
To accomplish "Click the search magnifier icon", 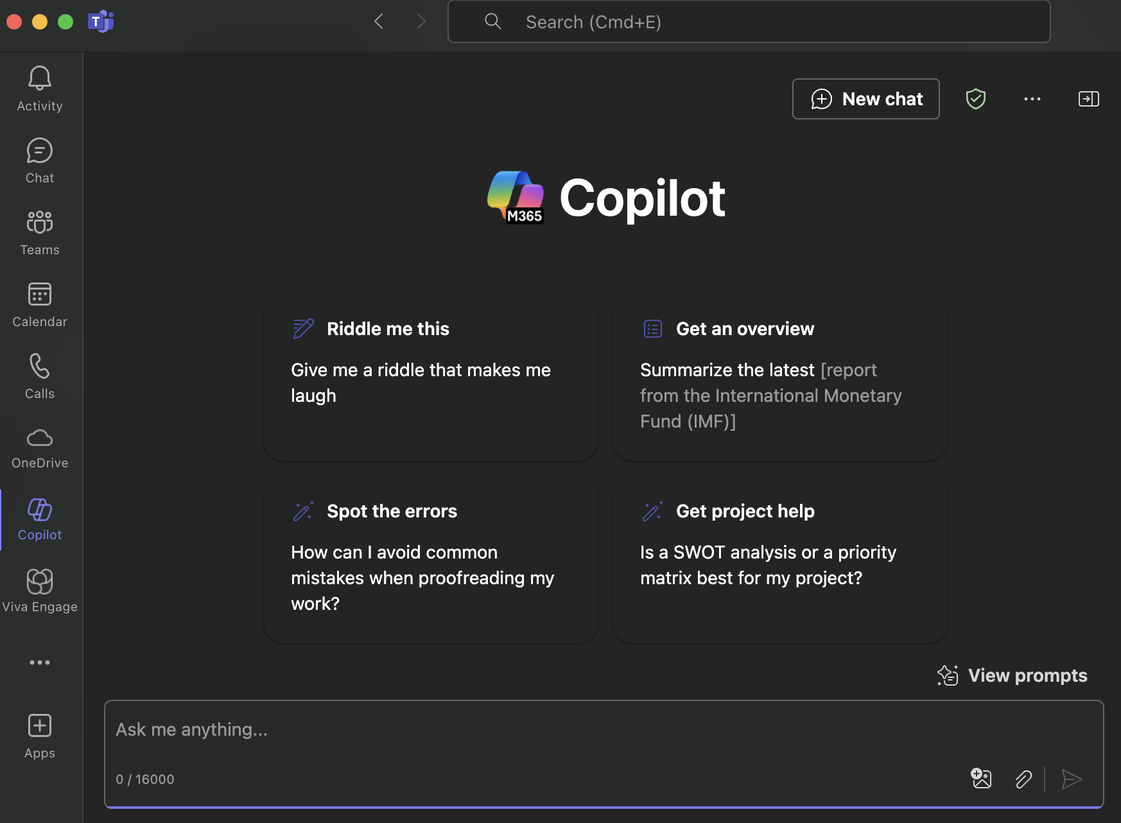I will pos(493,22).
